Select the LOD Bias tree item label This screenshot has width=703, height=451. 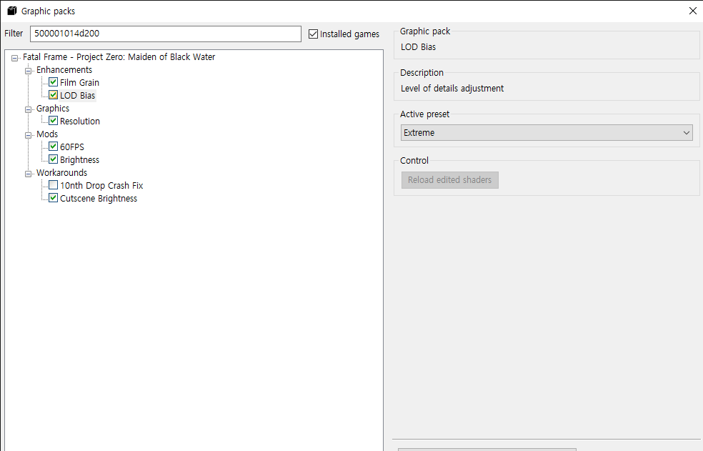click(x=78, y=96)
